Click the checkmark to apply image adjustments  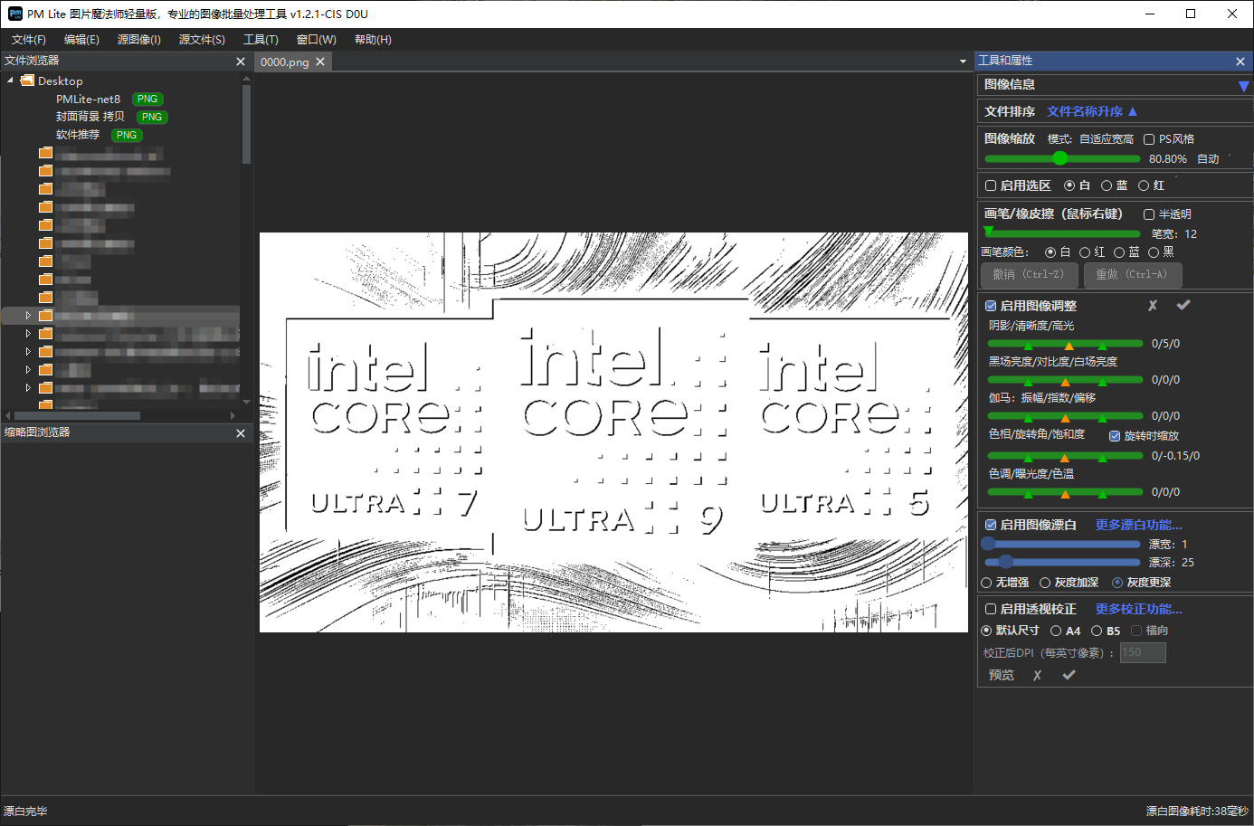click(x=1183, y=306)
